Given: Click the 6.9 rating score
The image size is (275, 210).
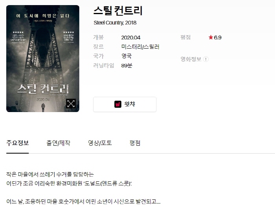Looking at the screenshot, I should coord(218,38).
